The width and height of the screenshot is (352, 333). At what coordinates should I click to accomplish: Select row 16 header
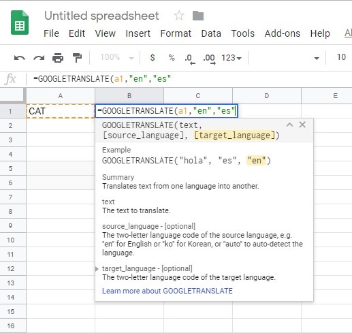13,326
